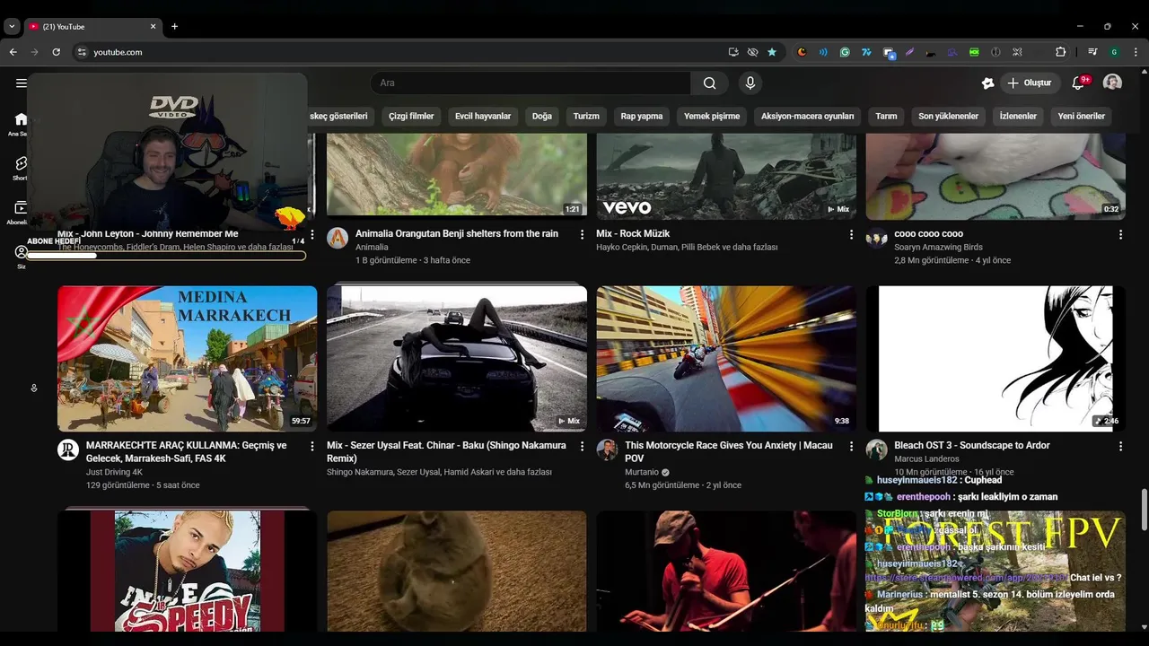Click the install app icon in address bar

tap(733, 52)
